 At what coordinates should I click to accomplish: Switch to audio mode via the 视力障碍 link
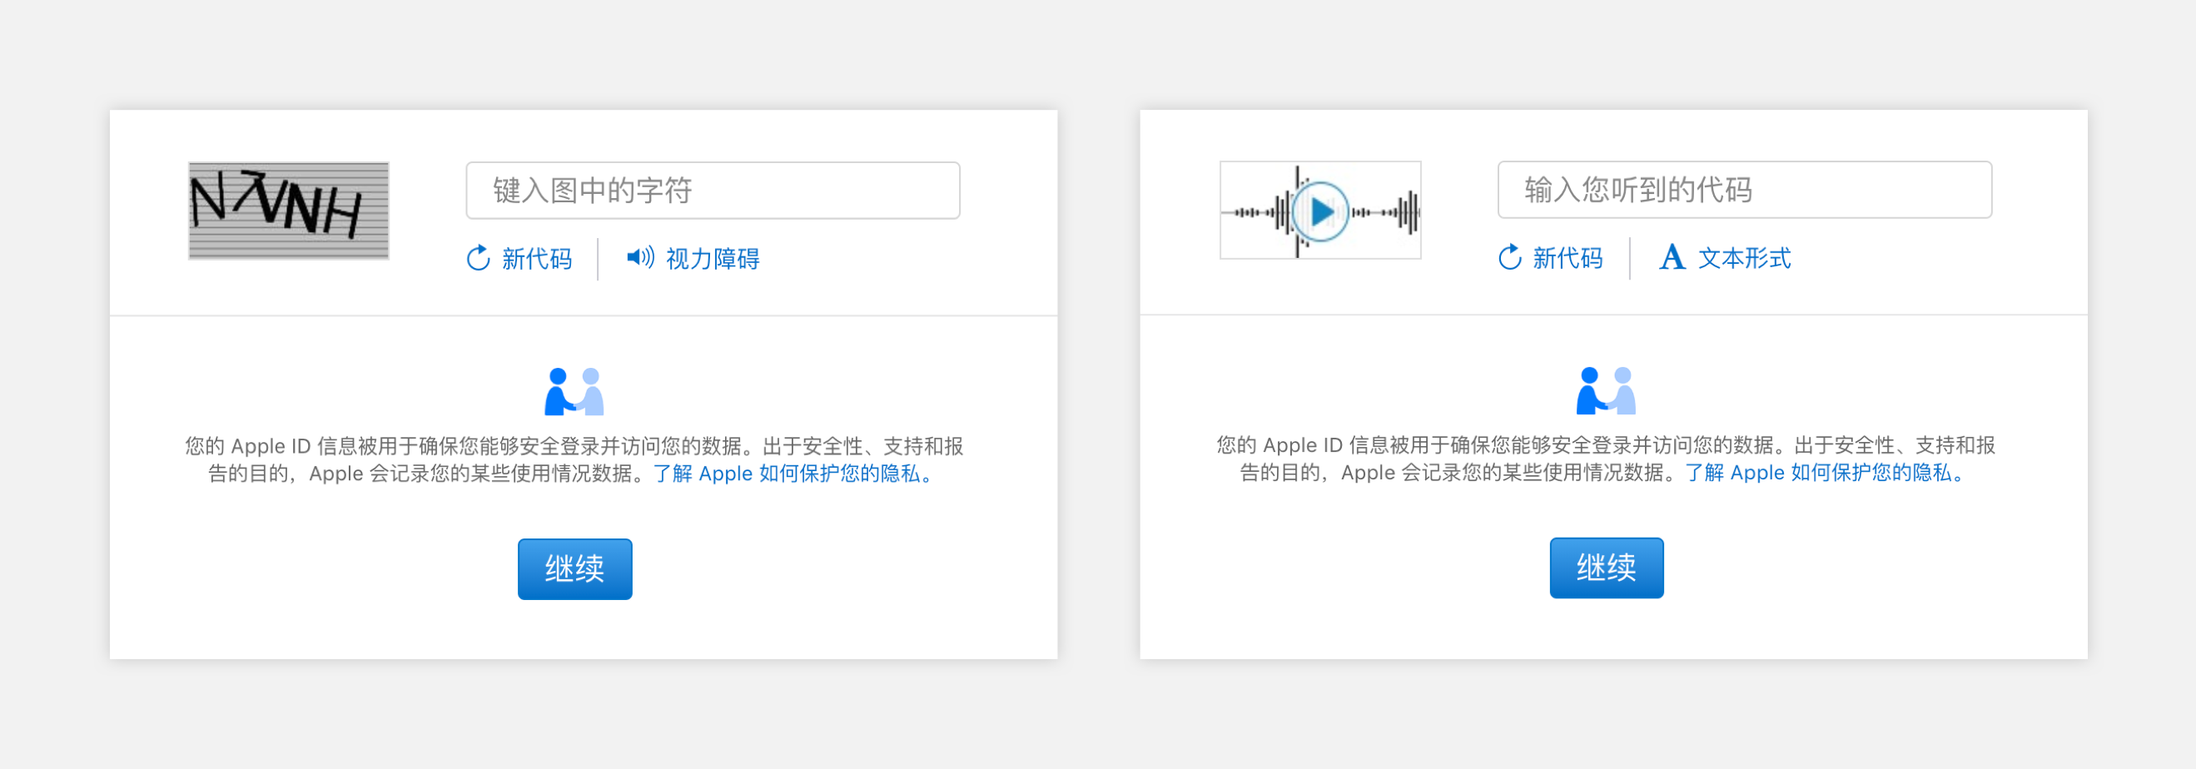tap(712, 258)
